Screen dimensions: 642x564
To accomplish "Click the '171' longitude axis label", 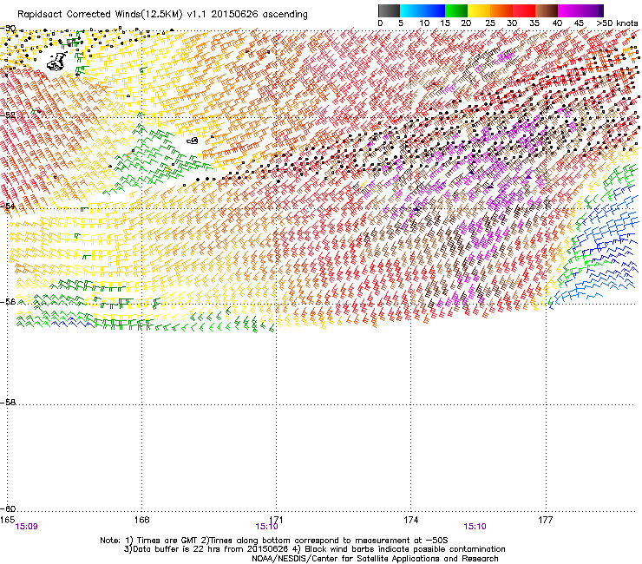I will [x=276, y=520].
